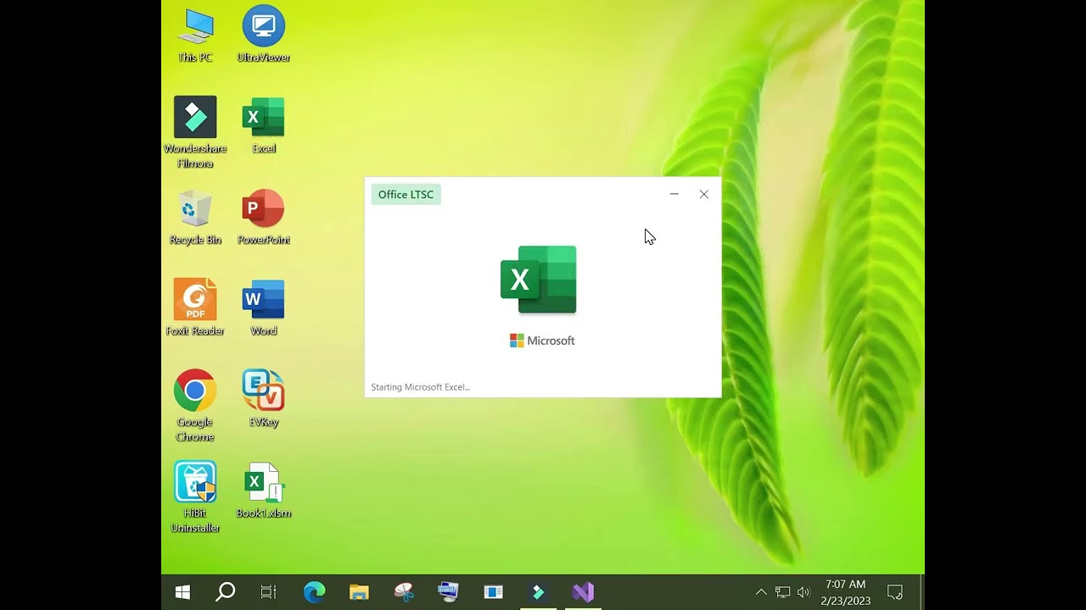Click the Microsoft logo text

(x=542, y=341)
